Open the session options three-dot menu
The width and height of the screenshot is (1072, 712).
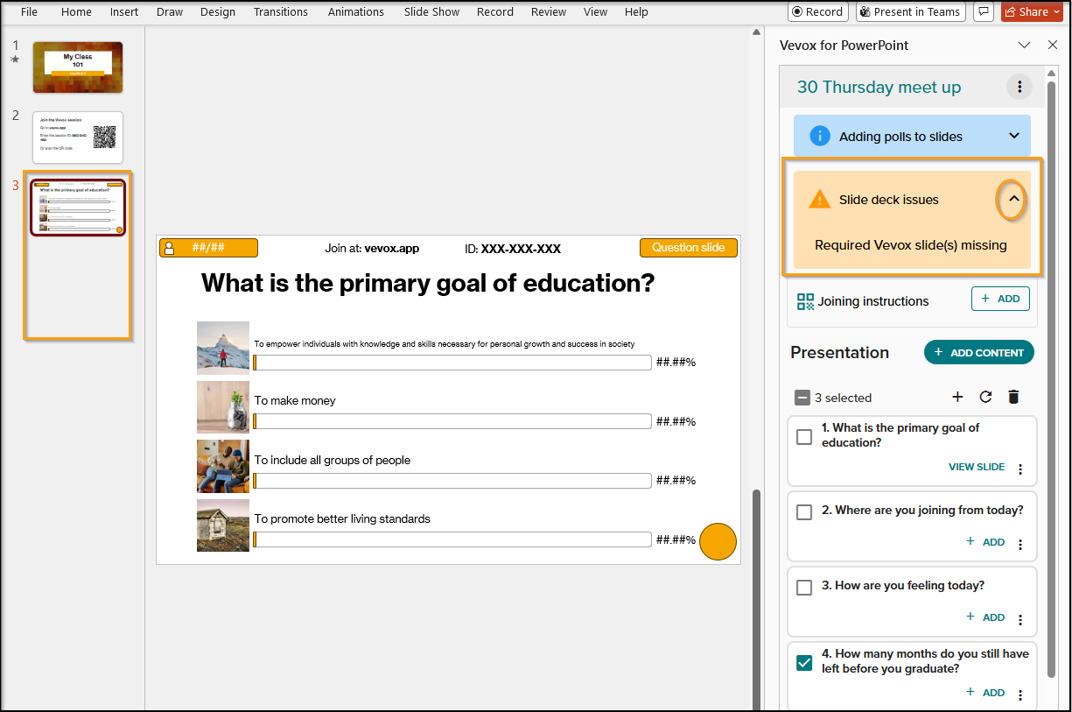coord(1019,87)
